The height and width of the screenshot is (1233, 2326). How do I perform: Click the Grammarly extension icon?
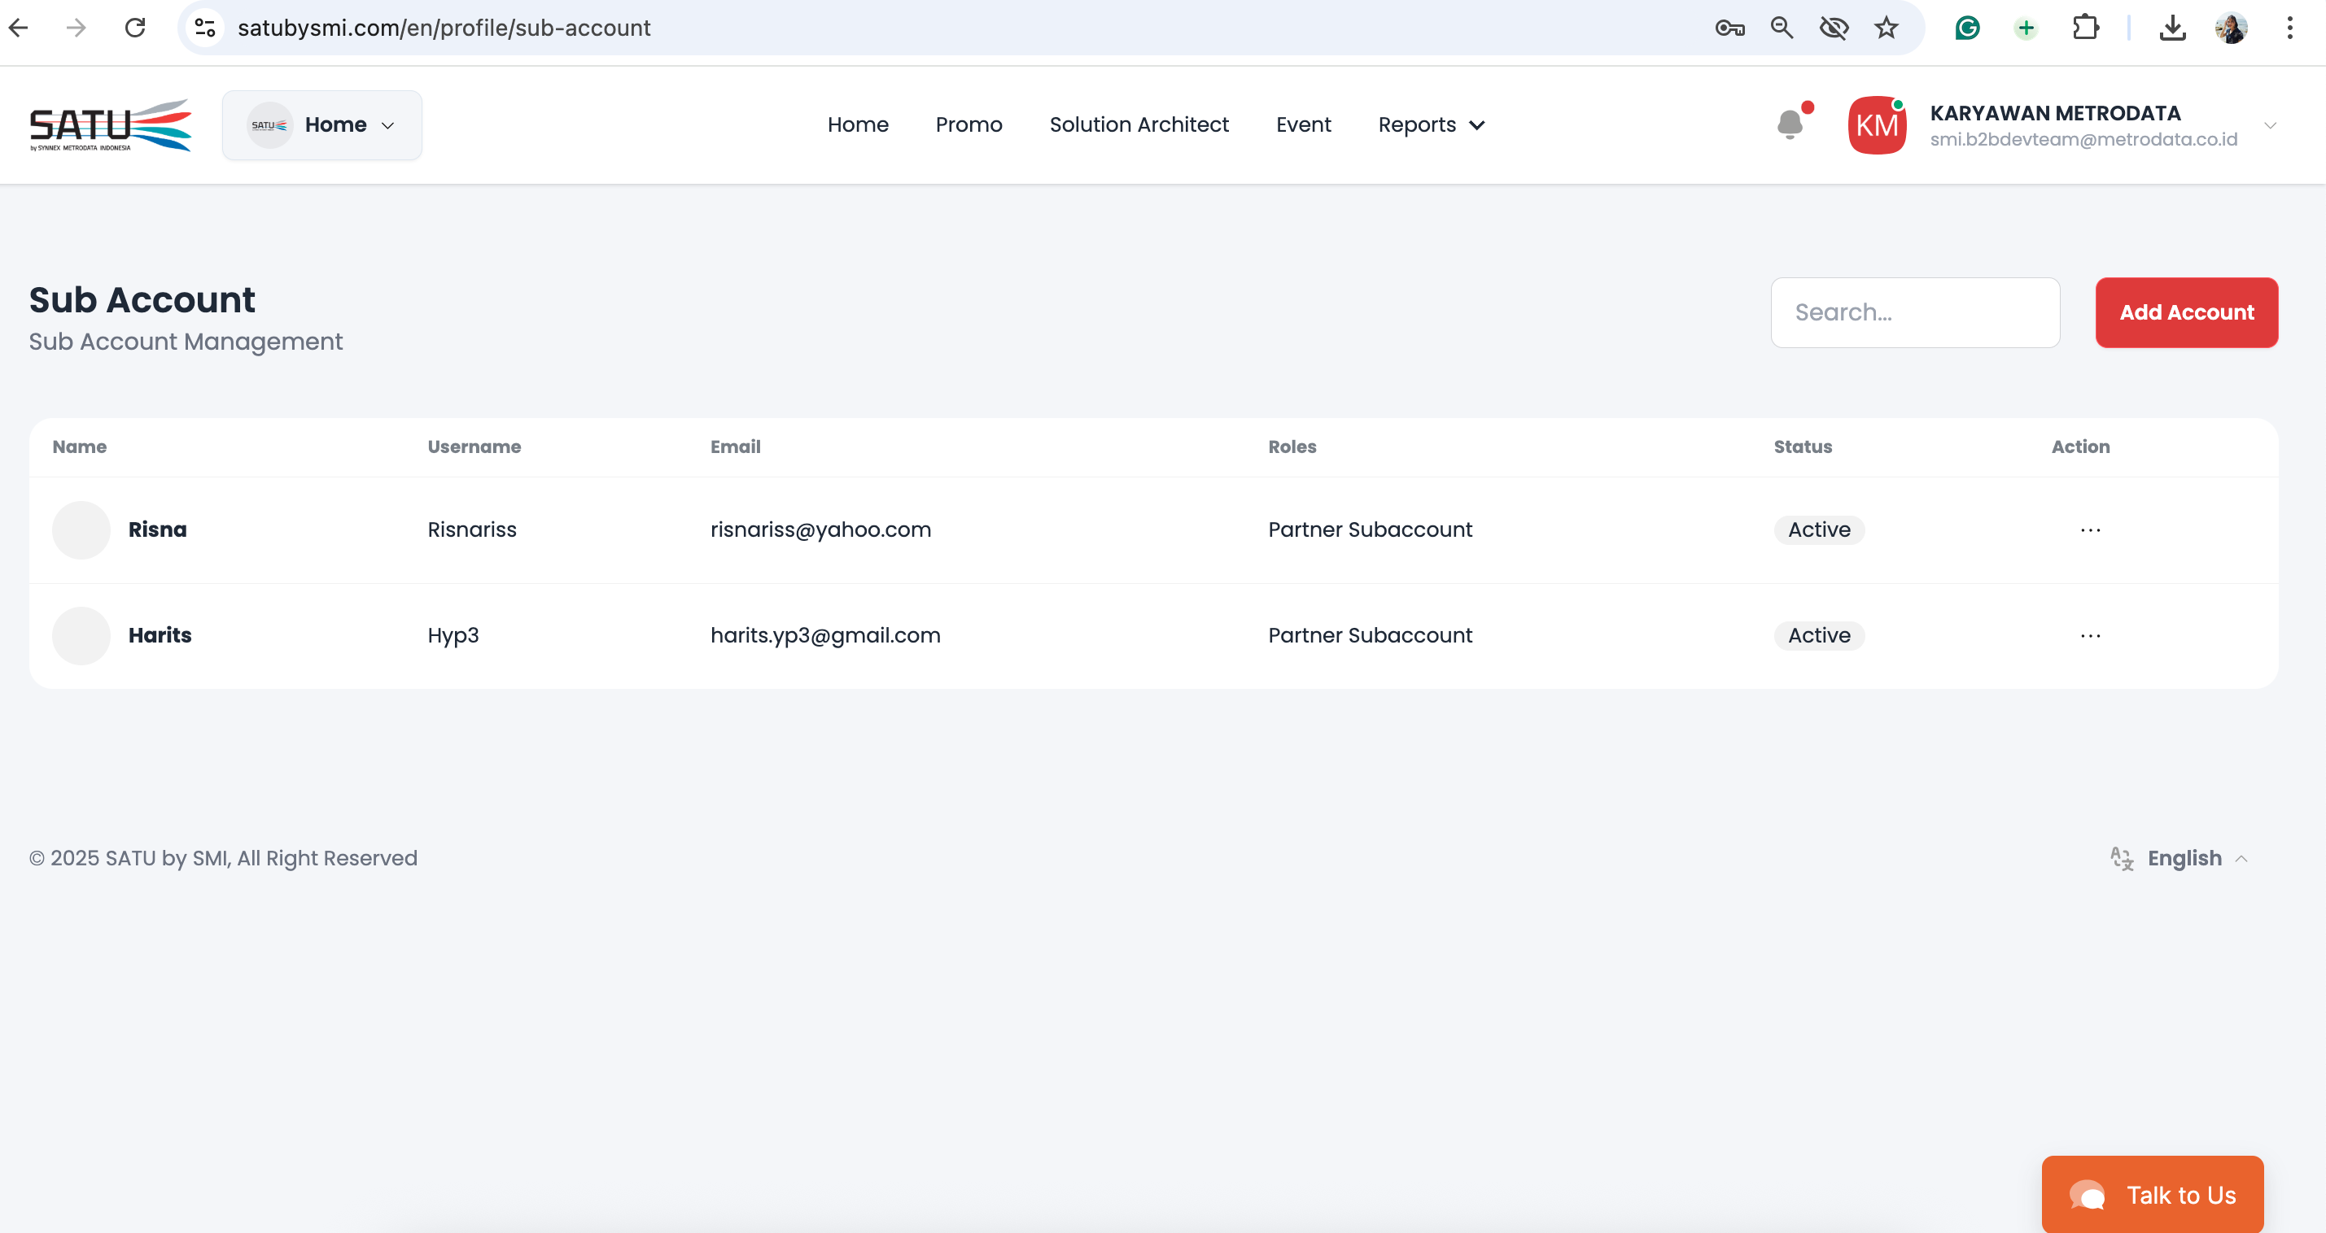1966,28
